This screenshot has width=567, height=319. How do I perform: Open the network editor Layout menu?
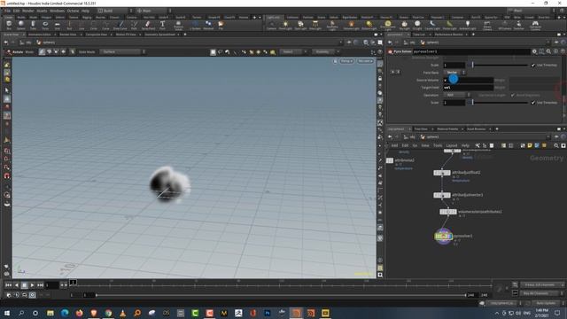point(451,145)
